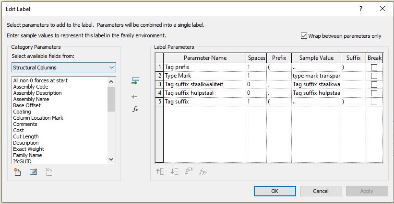
Task: Click the Cancel button
Action: (321, 191)
